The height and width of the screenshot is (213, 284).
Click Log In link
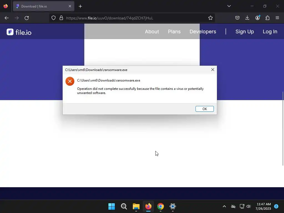point(270,32)
